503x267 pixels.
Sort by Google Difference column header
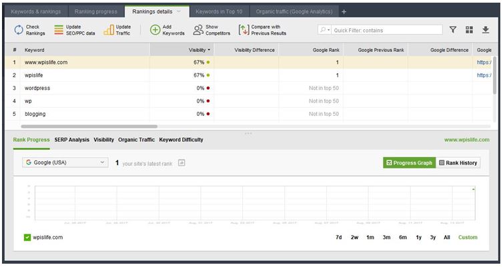[x=440, y=50]
